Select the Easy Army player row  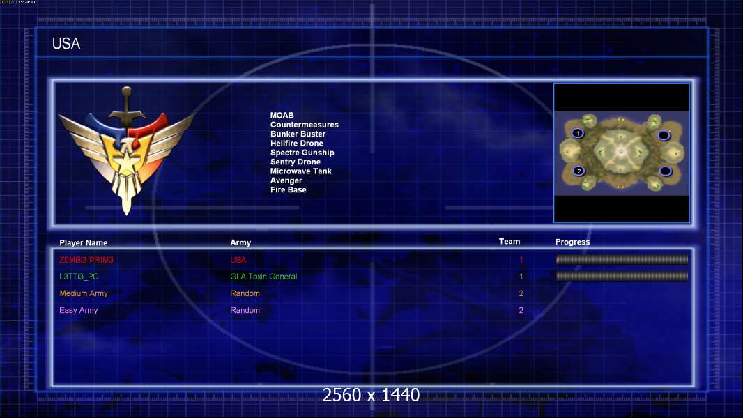click(x=78, y=310)
